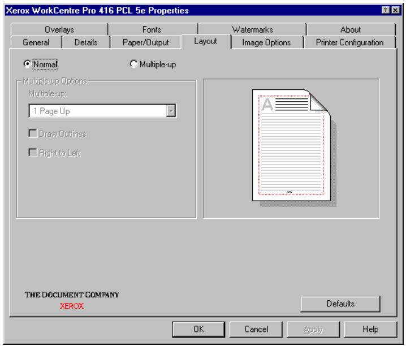Click the page layout preview thumbnail
Viewport: 406px width, 346px height.
[294, 148]
